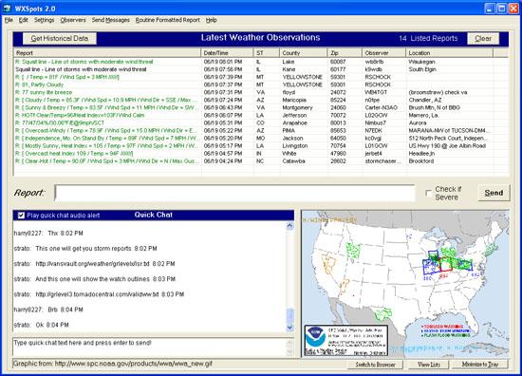Click harry8227's 'Thx' chat message
This screenshot has width=522, height=376.
coord(48,234)
